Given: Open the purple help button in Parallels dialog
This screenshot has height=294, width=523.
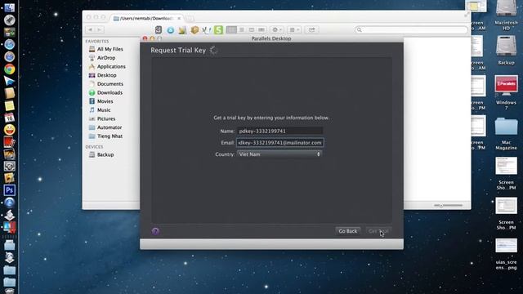Looking at the screenshot, I should click(x=155, y=231).
